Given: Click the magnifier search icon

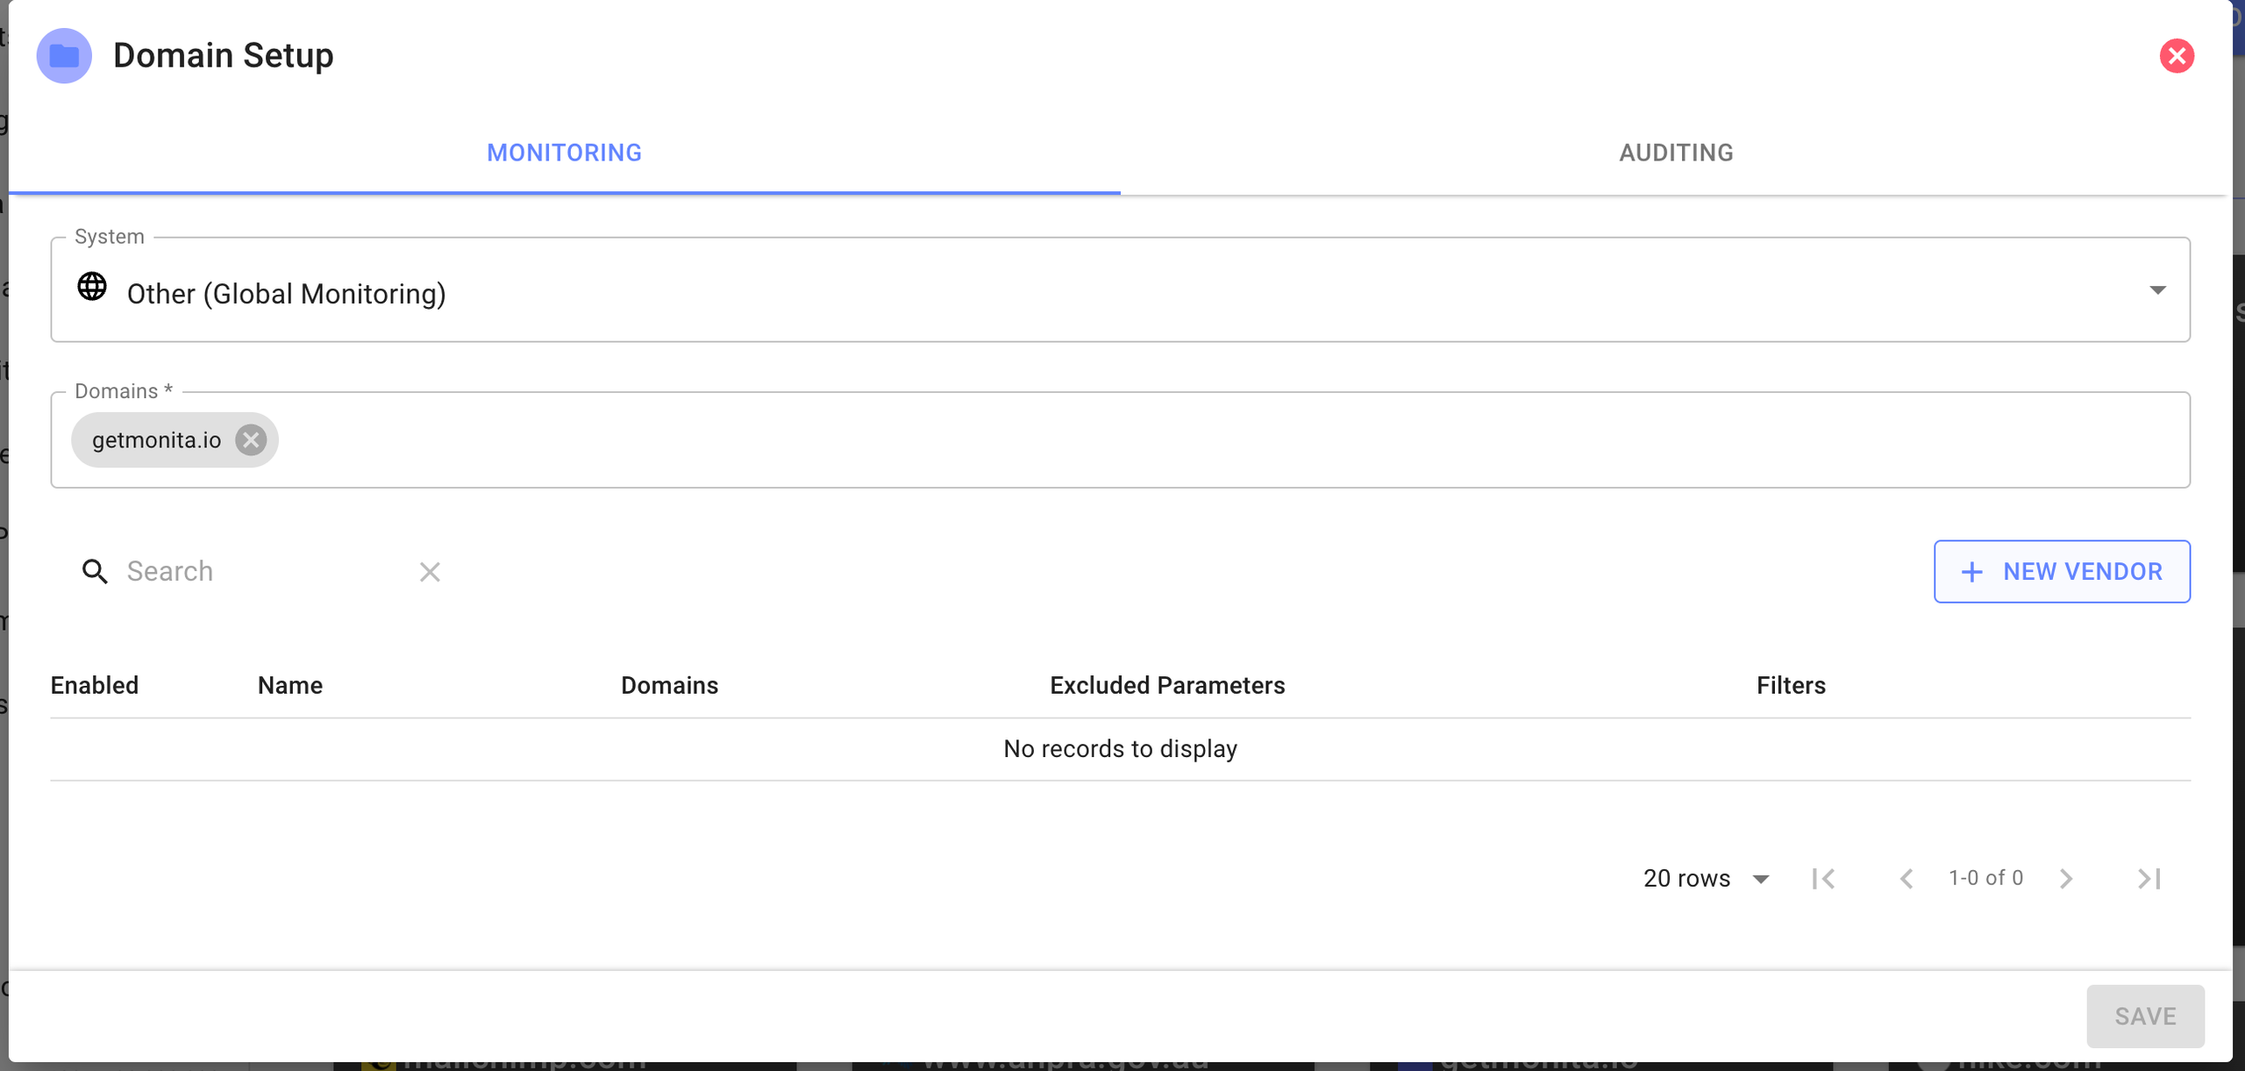Looking at the screenshot, I should pos(95,572).
